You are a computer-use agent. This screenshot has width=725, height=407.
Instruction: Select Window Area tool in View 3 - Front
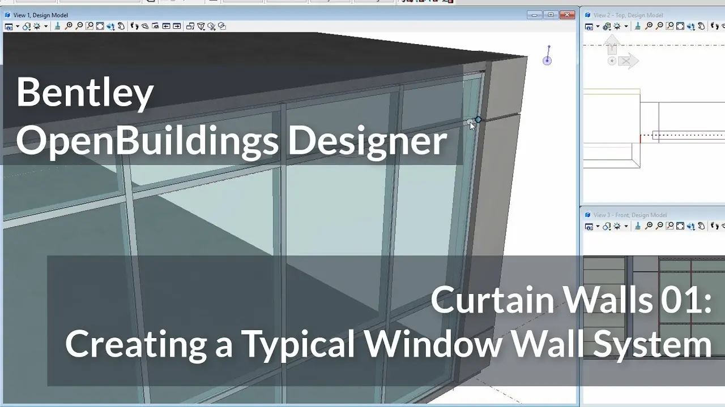(670, 226)
